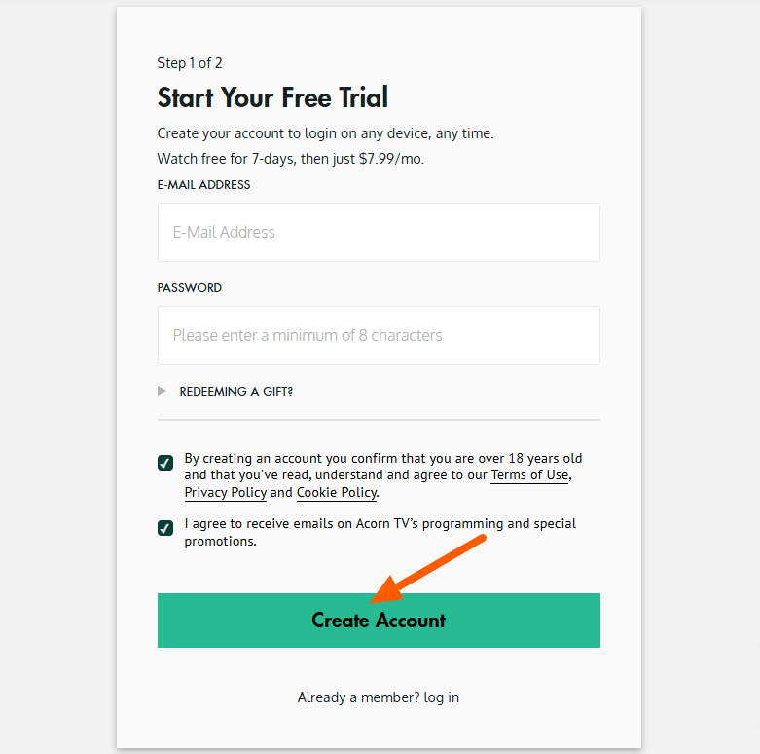
Task: Click the 'Step 1 of 2' indicator text
Action: pyautogui.click(x=190, y=63)
